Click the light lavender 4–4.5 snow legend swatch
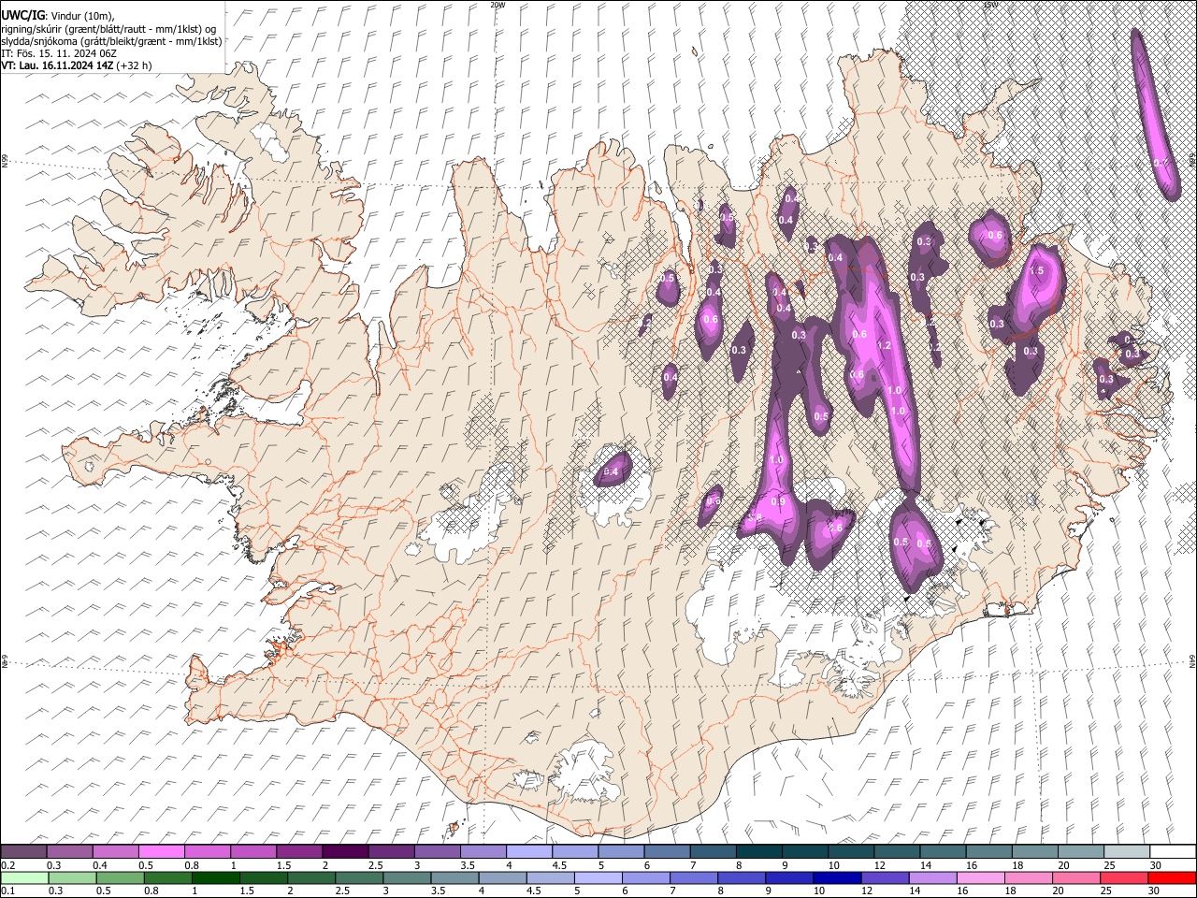The height and width of the screenshot is (898, 1197). coord(528,852)
